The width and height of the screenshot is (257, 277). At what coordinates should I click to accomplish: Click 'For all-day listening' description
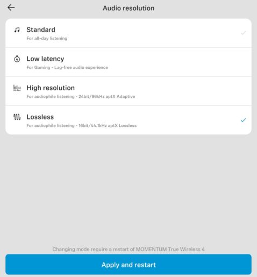point(47,38)
